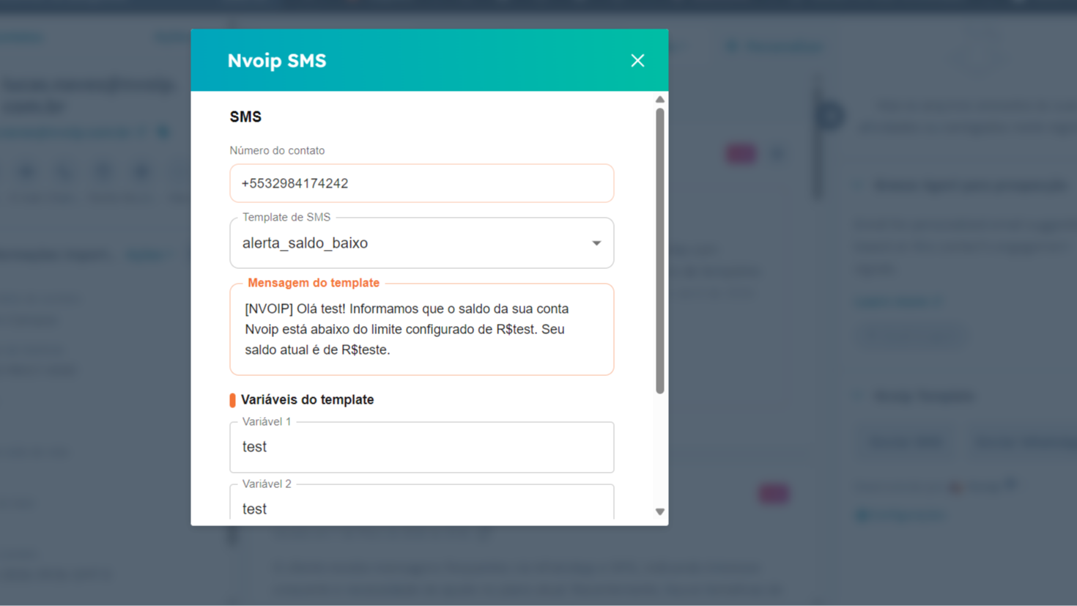
Task: Click the Mensagem do template text box
Action: coord(421,330)
